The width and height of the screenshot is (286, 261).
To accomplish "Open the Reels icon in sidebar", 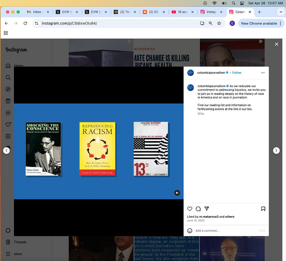I will point(8,101).
